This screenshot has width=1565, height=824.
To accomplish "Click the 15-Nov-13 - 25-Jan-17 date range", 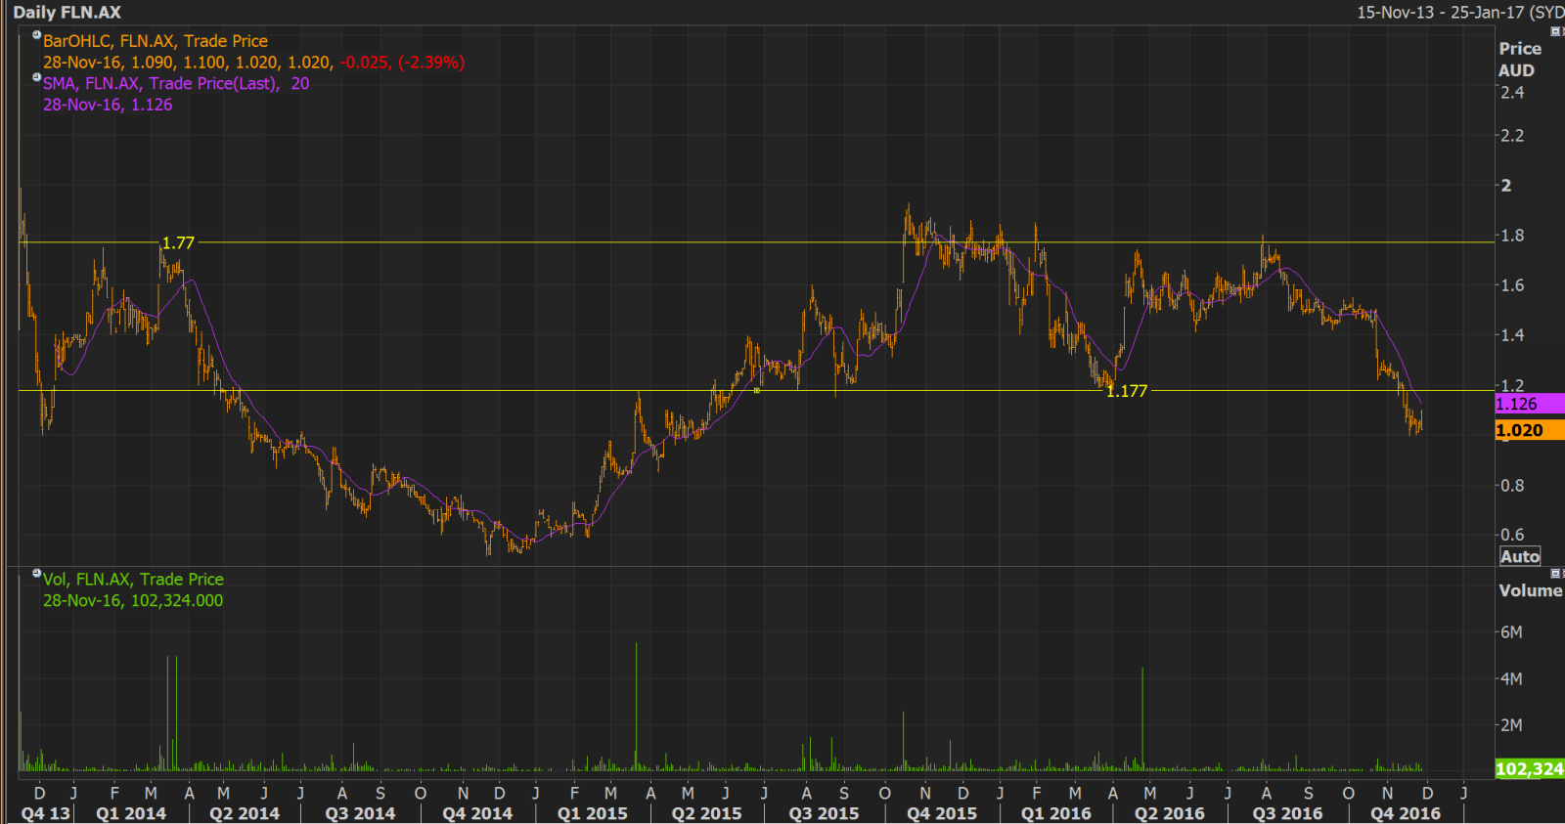I will tap(1440, 13).
